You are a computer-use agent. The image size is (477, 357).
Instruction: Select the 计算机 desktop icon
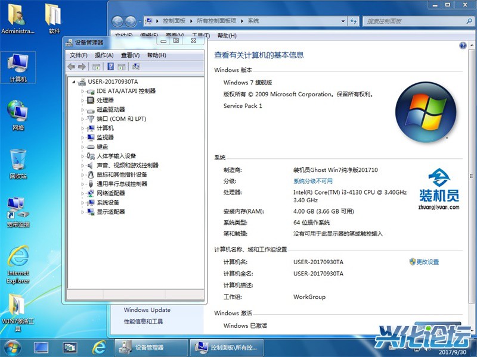pos(18,68)
